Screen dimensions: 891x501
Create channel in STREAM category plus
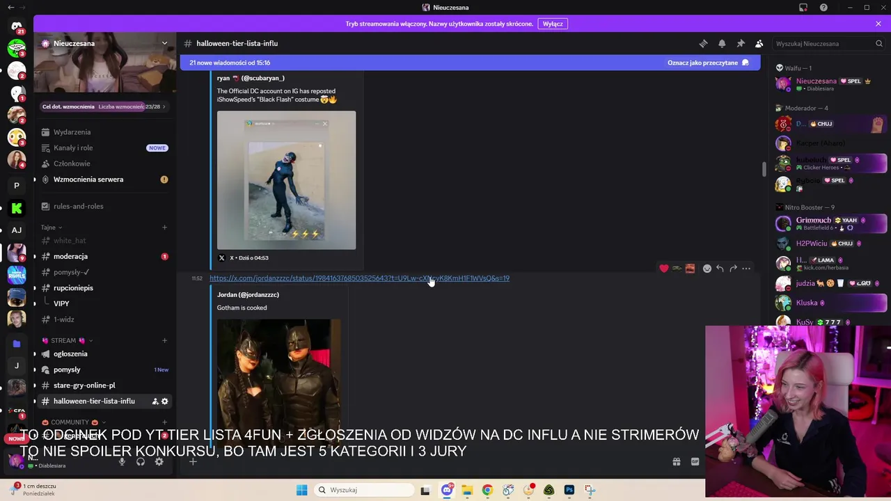point(165,340)
